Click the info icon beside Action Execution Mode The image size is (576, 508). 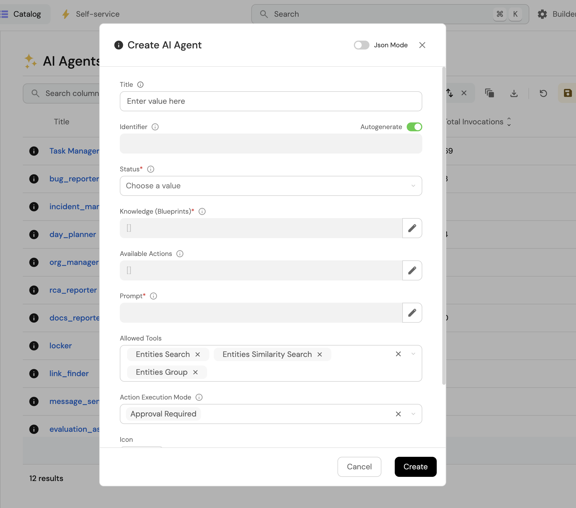click(x=199, y=397)
